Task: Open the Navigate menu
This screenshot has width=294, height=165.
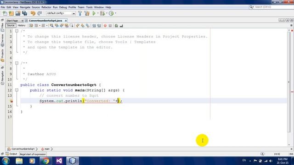Action: (25, 7)
